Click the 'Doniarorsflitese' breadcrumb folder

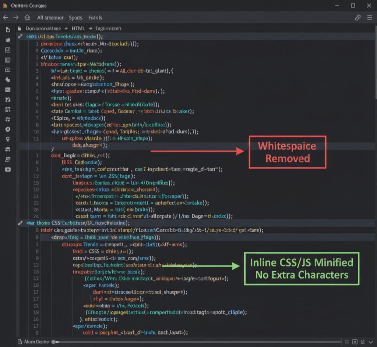43,28
